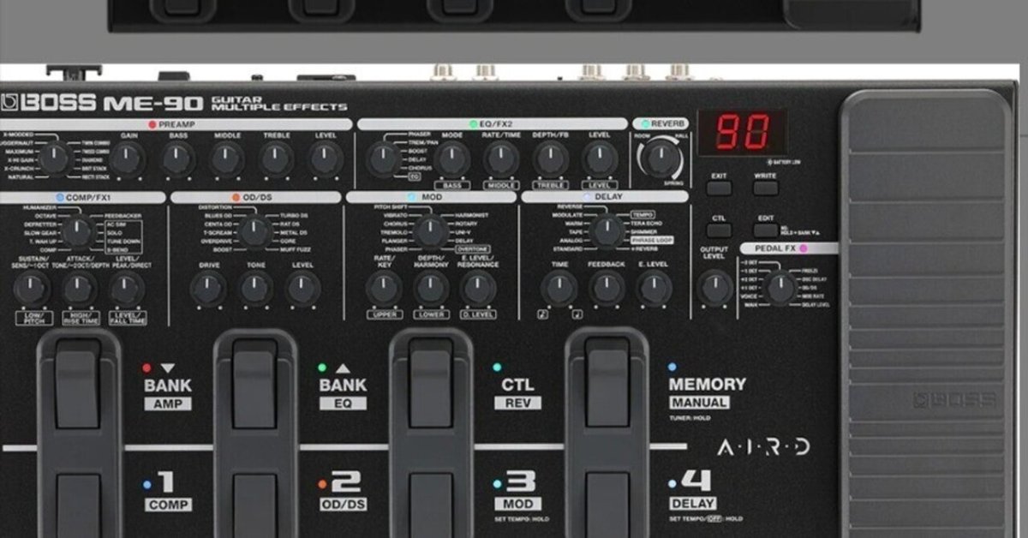
Task: Push the EDIT button
Action: pyautogui.click(x=765, y=230)
